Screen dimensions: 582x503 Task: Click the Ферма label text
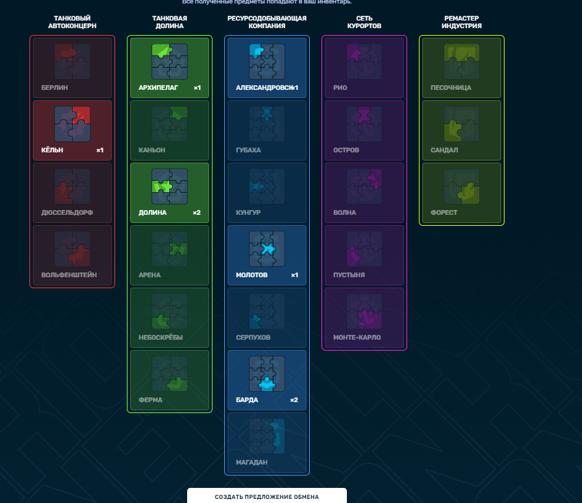(150, 400)
